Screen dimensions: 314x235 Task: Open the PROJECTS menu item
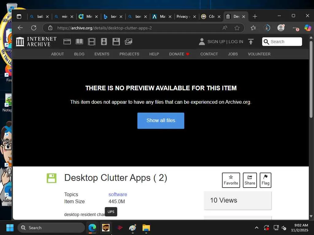[x=129, y=54]
